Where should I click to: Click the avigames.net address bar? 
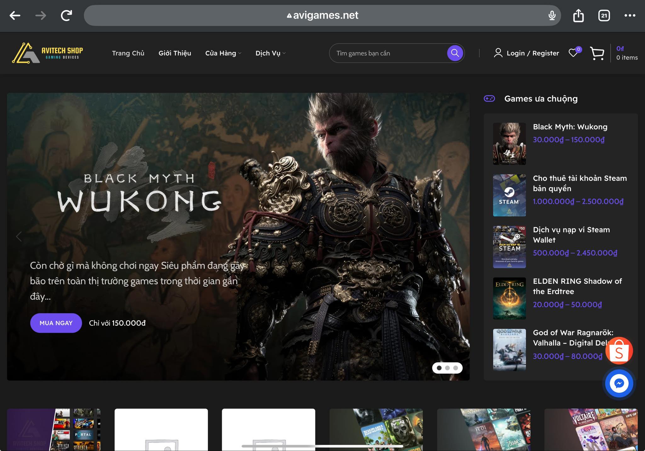(x=322, y=15)
